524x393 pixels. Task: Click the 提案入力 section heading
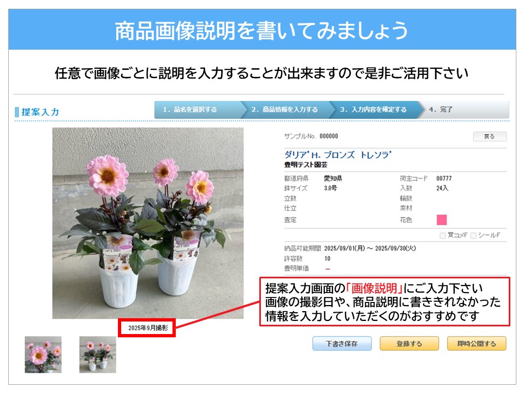coord(40,112)
